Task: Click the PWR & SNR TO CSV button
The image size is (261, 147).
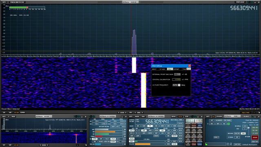Action: click(17, 2)
